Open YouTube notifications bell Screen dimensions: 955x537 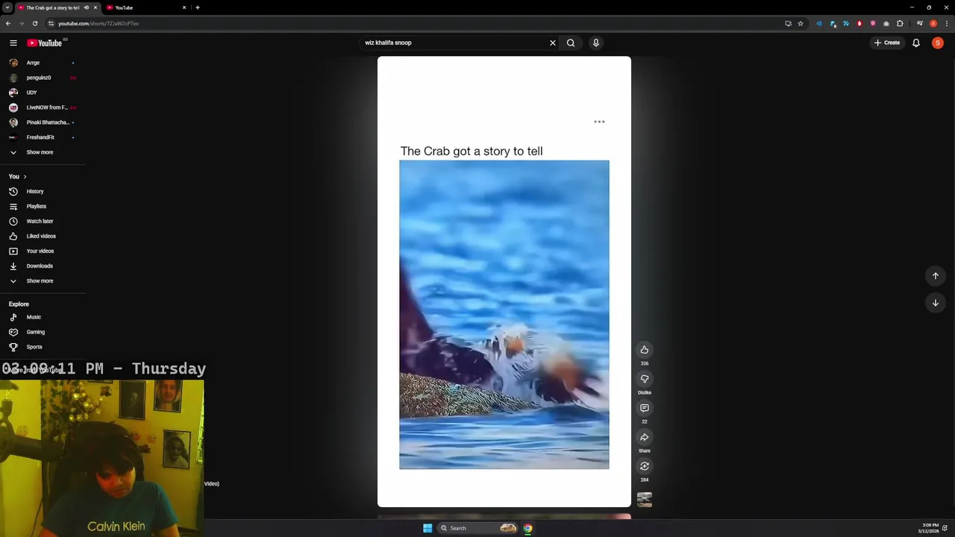(x=916, y=43)
